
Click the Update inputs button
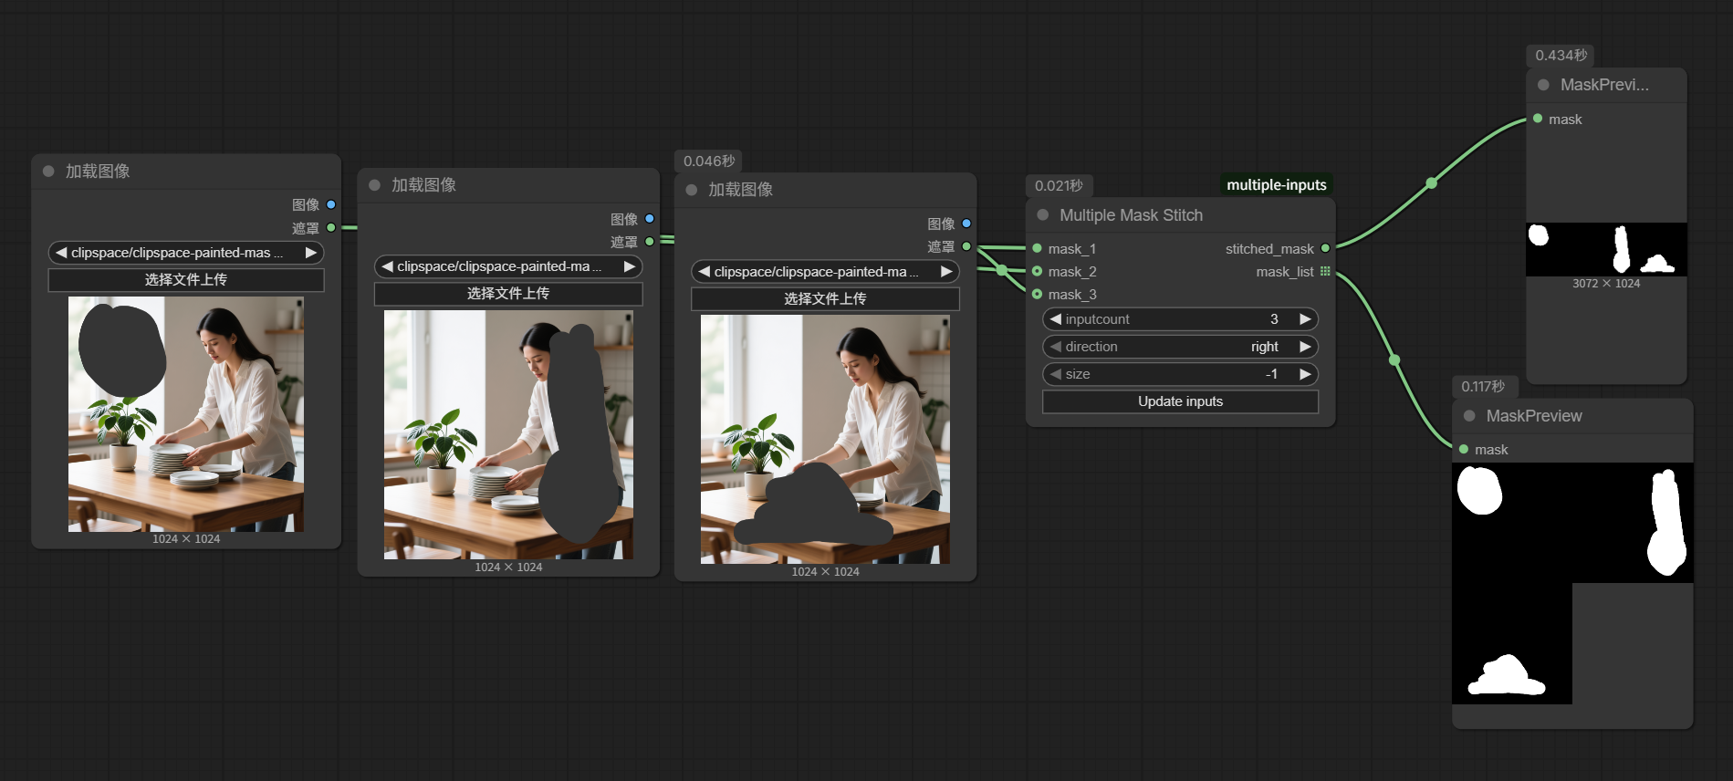pyautogui.click(x=1180, y=401)
